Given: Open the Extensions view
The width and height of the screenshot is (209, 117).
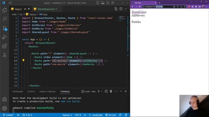Looking at the screenshot, I should click(4, 46).
